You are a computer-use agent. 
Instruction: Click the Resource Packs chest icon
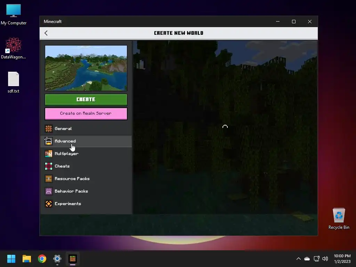(x=48, y=179)
